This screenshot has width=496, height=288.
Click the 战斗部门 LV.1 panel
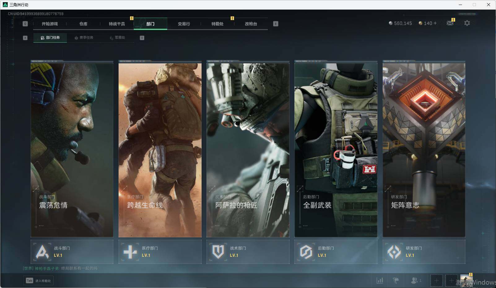[x=72, y=252]
